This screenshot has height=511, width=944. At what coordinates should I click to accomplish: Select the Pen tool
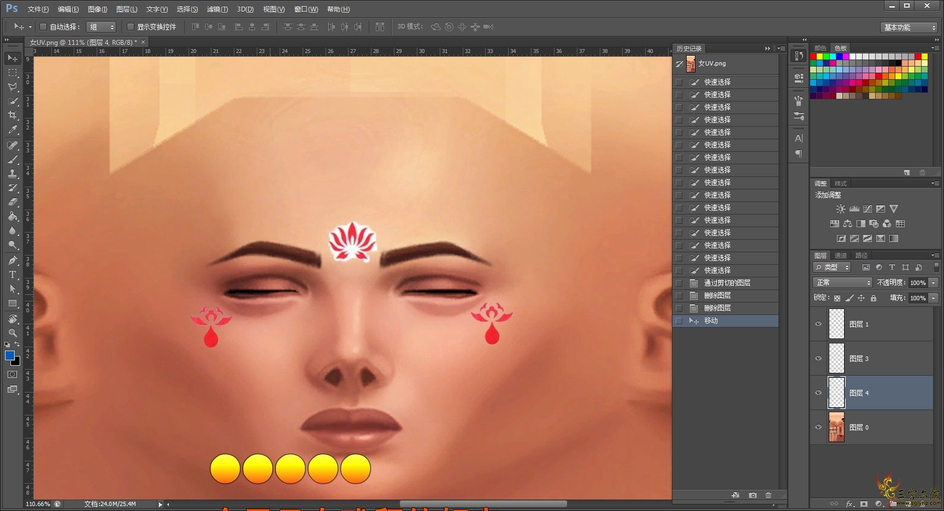[13, 260]
